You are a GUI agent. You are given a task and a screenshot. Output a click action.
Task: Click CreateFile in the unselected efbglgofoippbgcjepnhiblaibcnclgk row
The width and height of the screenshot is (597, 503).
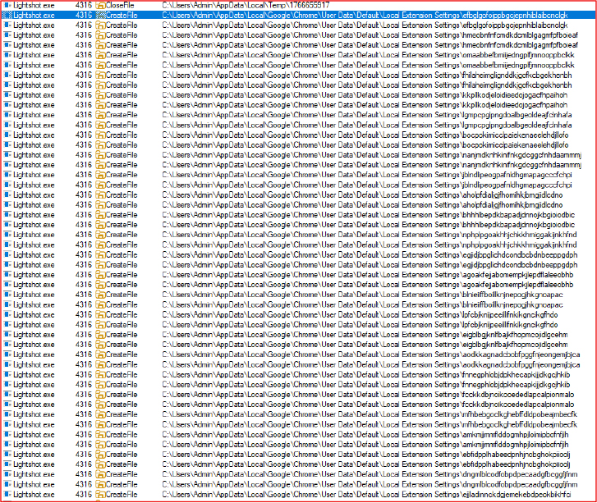122,25
